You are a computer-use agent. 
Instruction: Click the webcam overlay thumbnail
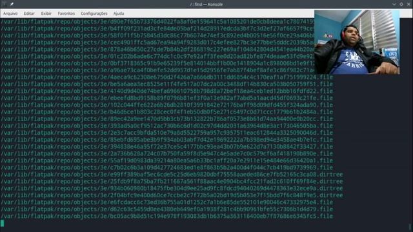[x=357, y=43]
